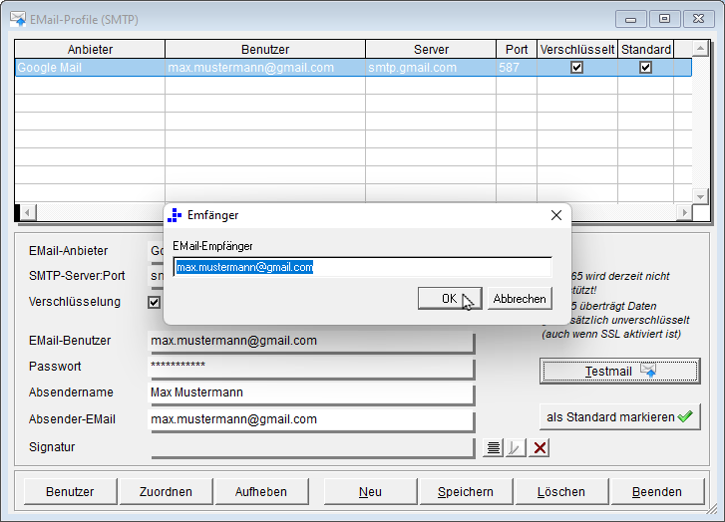
Task: Click the EMail-Profile window title icon
Action: [x=18, y=19]
